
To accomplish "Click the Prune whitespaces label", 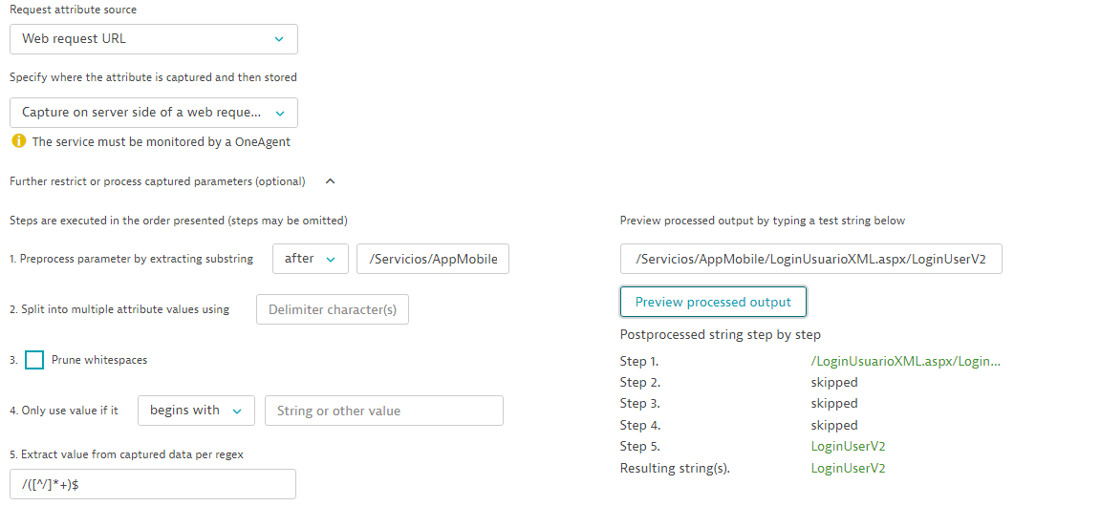I will [x=99, y=360].
